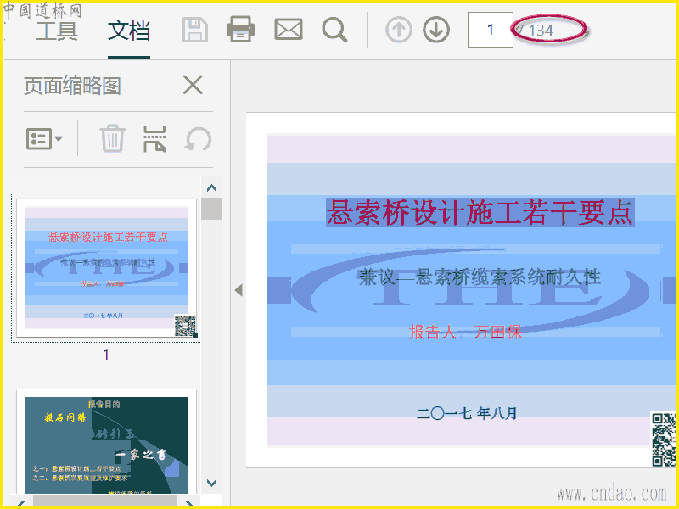Print the document with the printer icon
Image resolution: width=679 pixels, height=509 pixels.
[240, 30]
